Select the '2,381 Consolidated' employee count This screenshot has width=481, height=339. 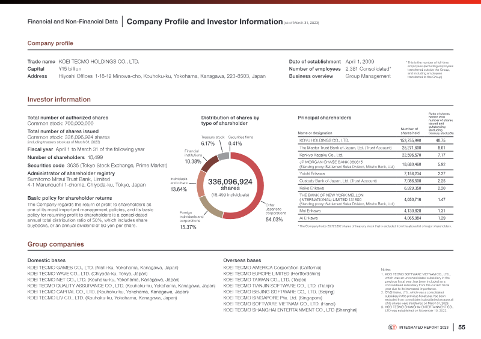point(368,69)
